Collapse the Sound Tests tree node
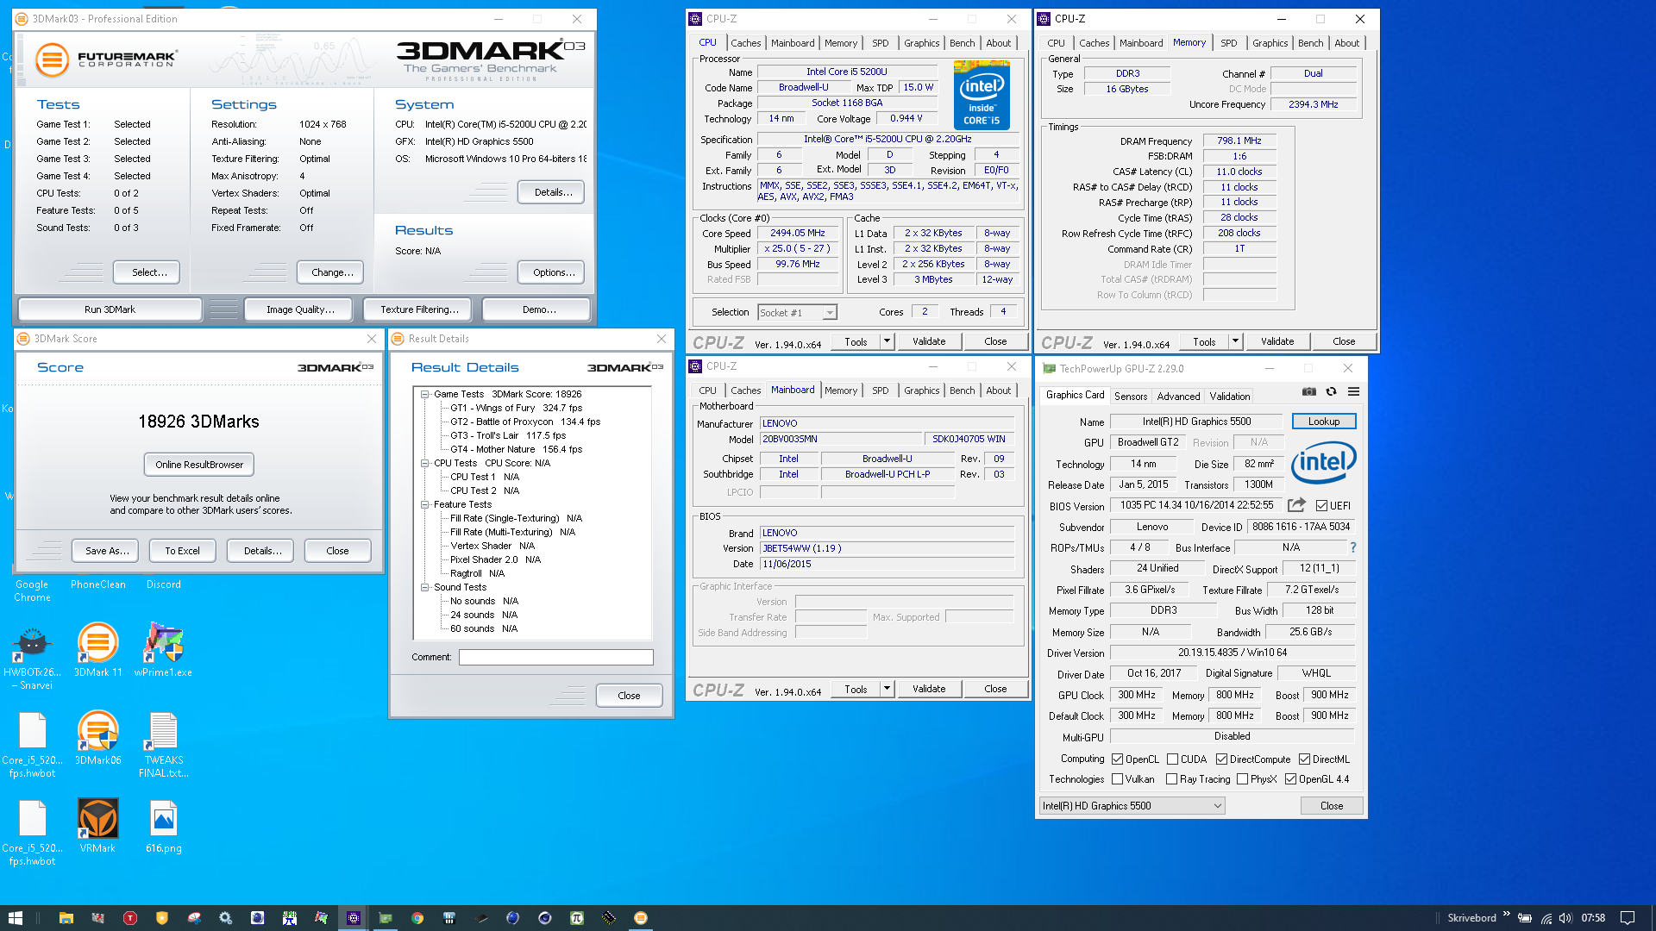1656x931 pixels. coord(424,587)
